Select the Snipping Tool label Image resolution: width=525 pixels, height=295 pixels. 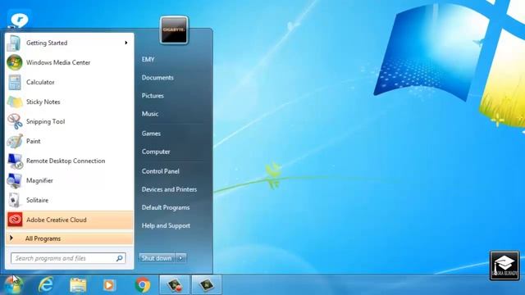46,121
